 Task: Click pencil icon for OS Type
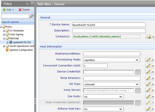148,84
